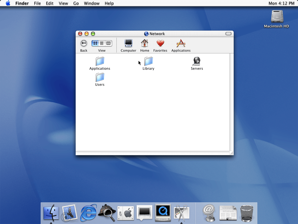Viewport: 298px width, 224px height.
Task: Switch to list view mode
Action: pos(102,43)
